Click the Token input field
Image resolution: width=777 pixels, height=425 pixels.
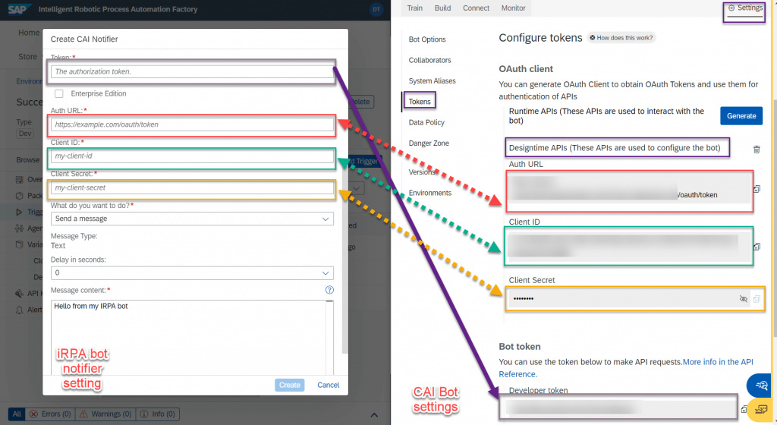pos(192,72)
